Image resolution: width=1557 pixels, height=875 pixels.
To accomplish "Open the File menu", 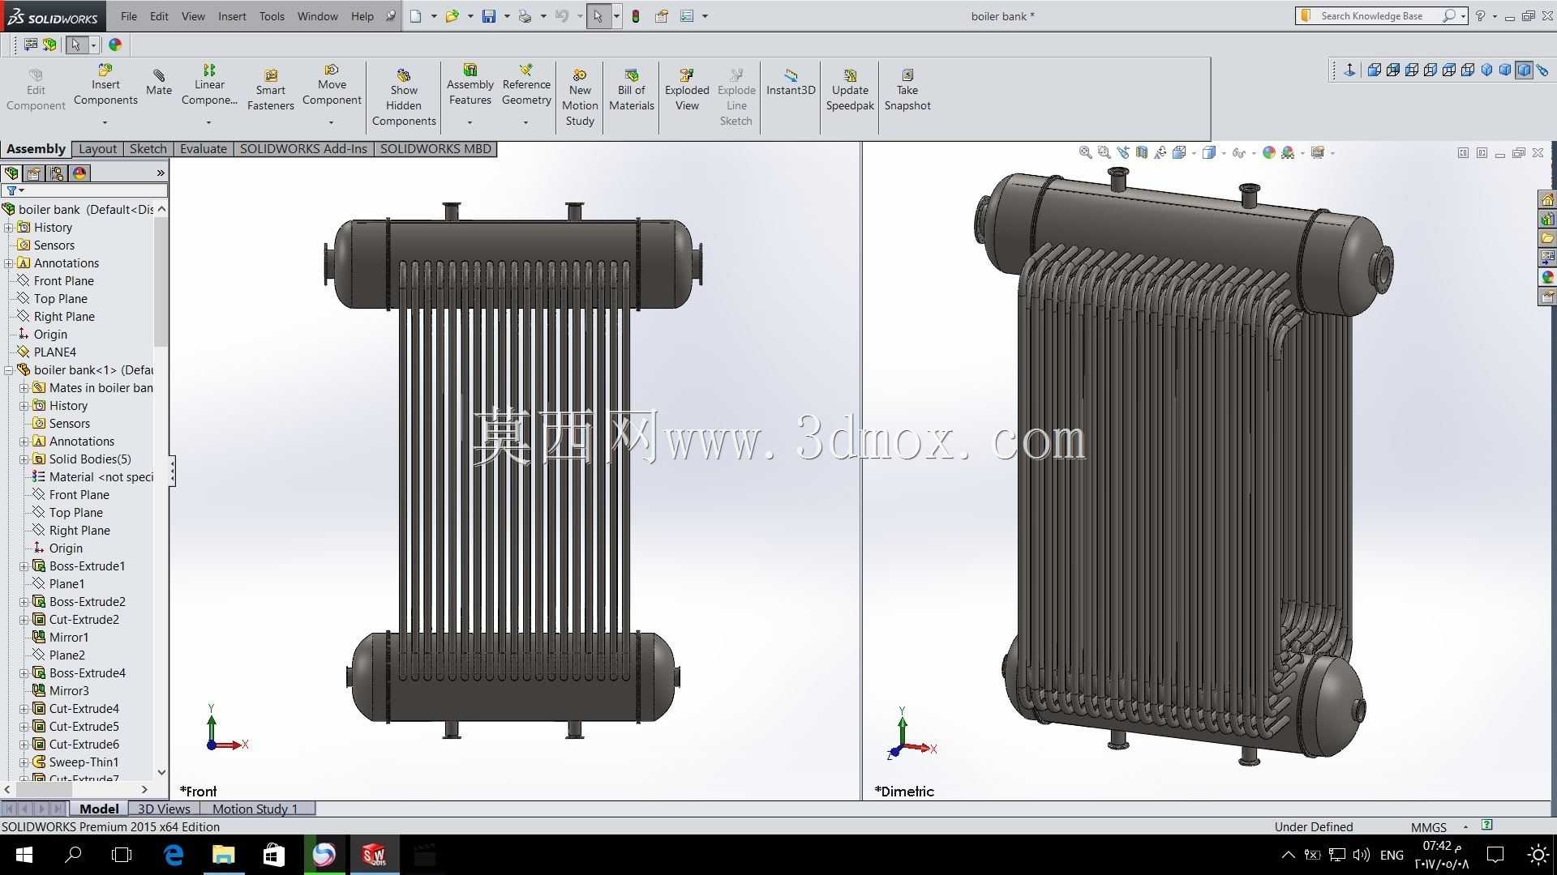I will point(129,16).
